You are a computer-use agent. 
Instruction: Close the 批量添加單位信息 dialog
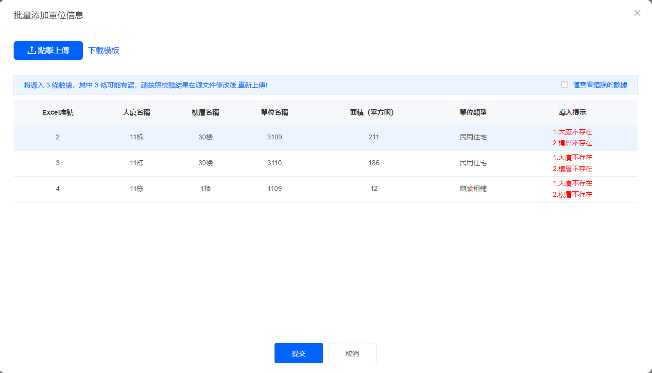637,13
